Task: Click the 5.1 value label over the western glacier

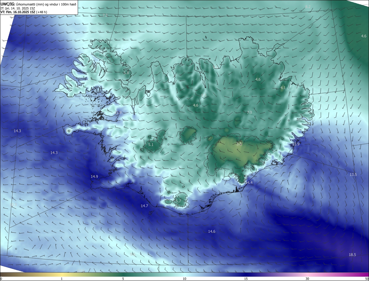Action: tap(151, 145)
